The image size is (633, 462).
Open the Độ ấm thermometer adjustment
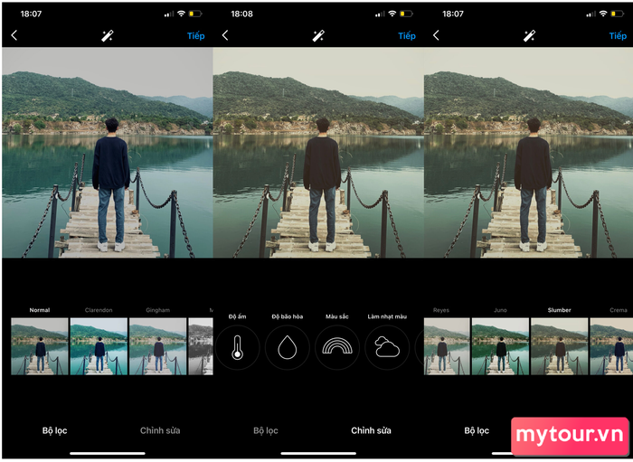[237, 347]
